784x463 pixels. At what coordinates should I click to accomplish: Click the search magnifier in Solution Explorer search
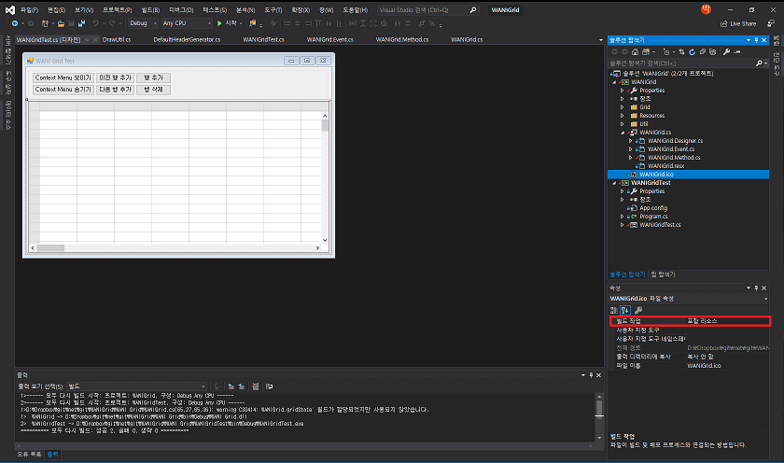point(759,63)
